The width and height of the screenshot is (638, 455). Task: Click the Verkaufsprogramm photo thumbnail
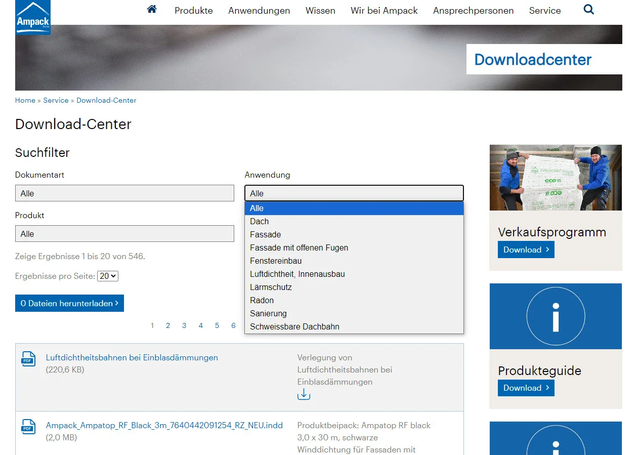tap(556, 178)
